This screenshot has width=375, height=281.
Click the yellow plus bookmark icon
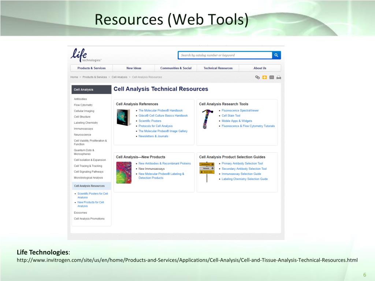point(264,77)
